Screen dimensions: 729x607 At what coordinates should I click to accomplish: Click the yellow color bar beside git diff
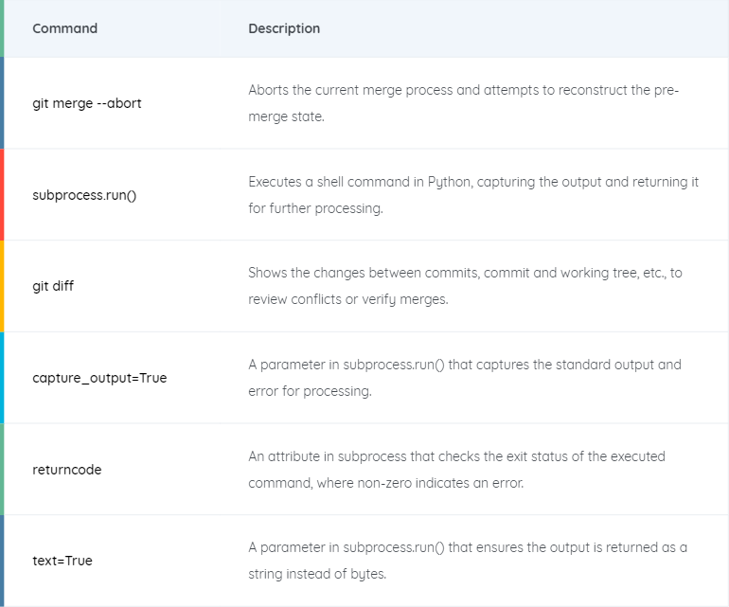click(x=2, y=286)
